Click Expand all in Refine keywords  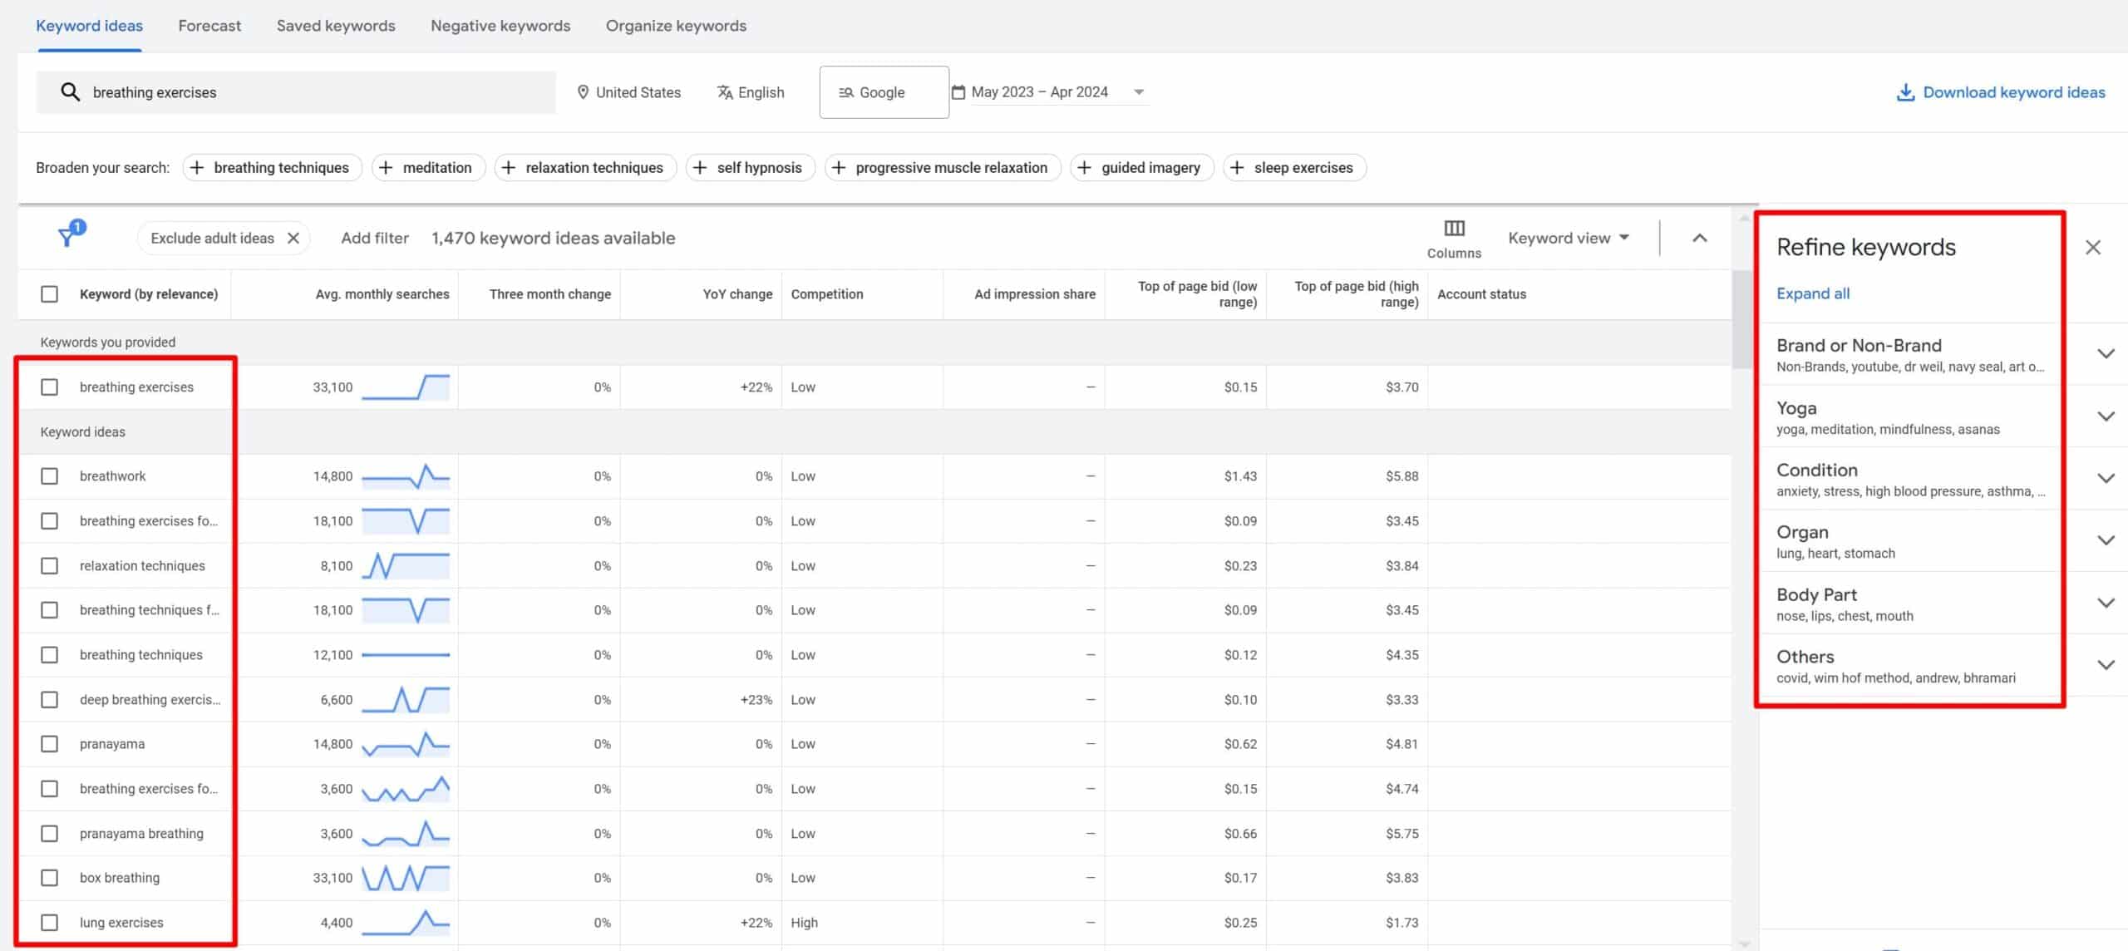click(1812, 293)
